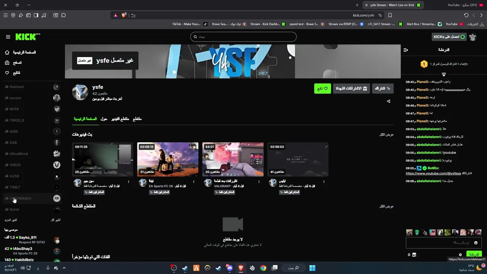Focus the Kick search field
Viewport: 487px width, 274px height.
[x=243, y=37]
